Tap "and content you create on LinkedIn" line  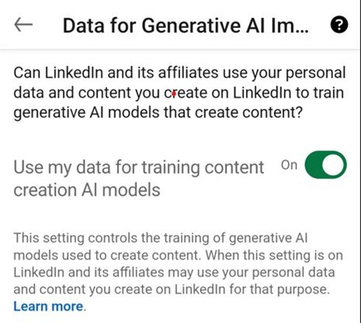[120, 289]
